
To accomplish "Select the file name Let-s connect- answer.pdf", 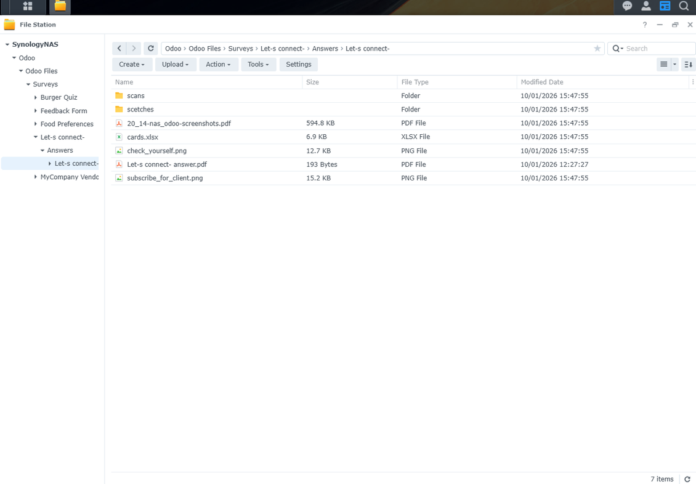I will [167, 164].
